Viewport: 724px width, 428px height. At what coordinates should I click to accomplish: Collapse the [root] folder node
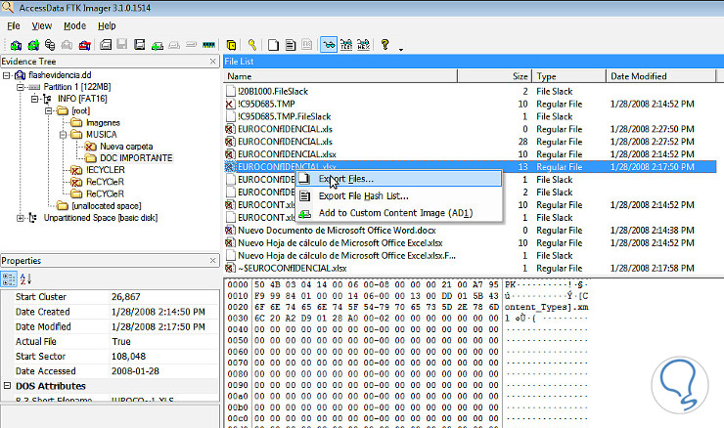(49, 110)
